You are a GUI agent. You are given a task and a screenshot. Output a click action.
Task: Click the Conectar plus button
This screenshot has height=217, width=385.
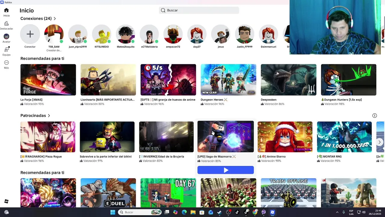[30, 34]
